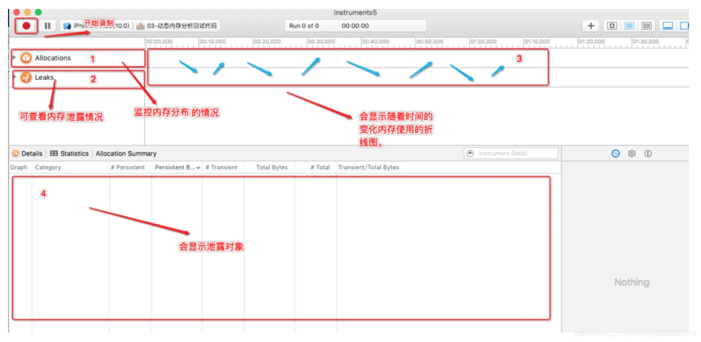Image resolution: width=701 pixels, height=342 pixels.
Task: Click the 00:10.000 mark on the timeline ruler
Action: point(212,42)
